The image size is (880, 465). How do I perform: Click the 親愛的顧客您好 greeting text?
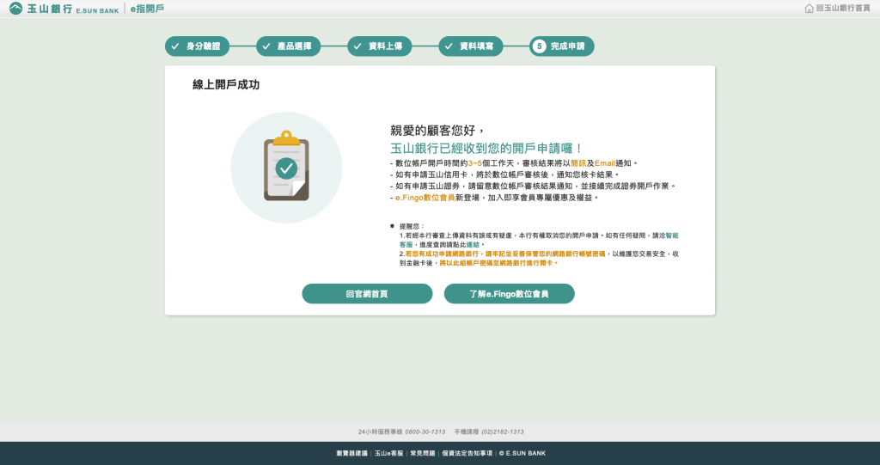[437, 131]
